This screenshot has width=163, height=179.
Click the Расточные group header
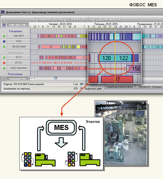pos(15,74)
